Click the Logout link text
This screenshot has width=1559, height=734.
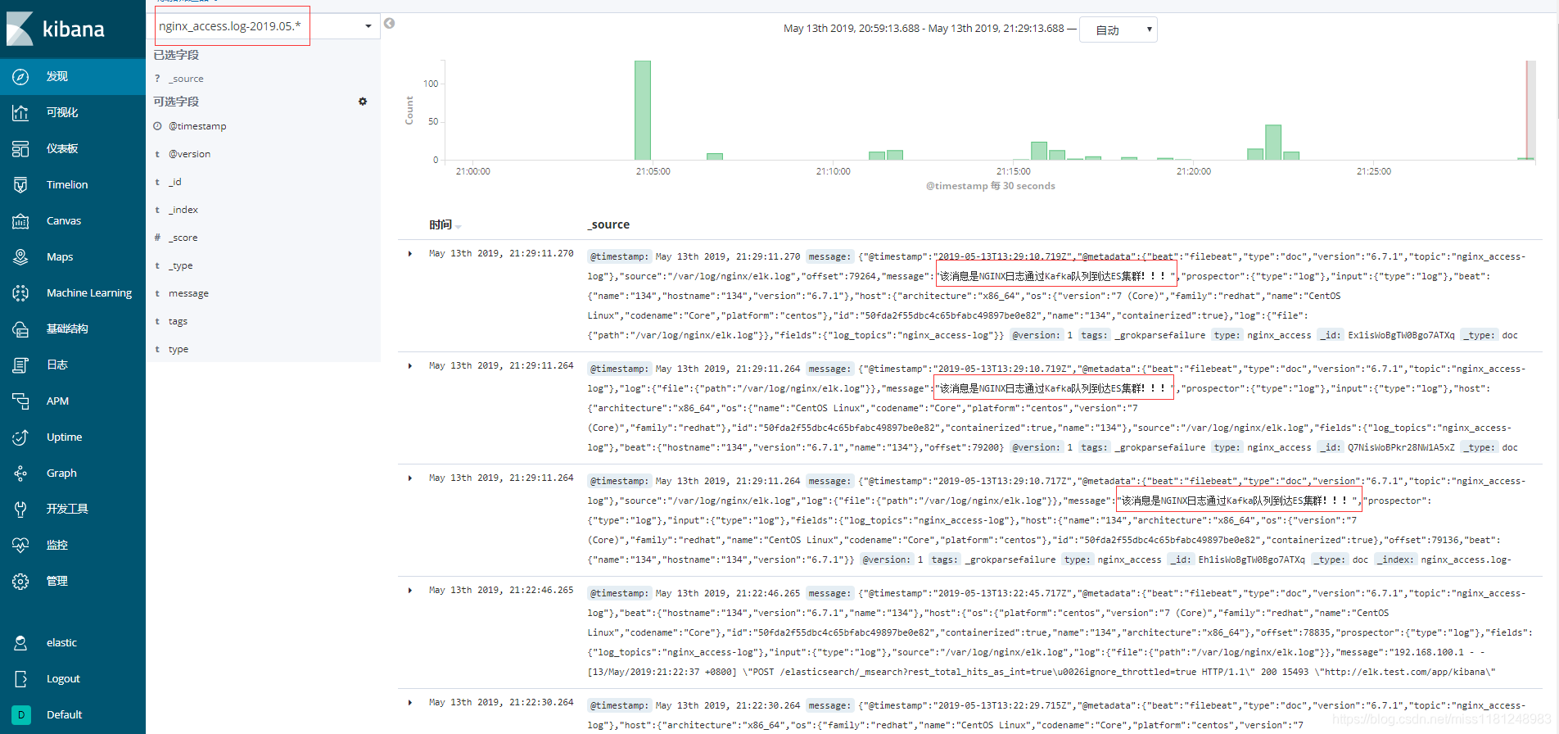[63, 678]
